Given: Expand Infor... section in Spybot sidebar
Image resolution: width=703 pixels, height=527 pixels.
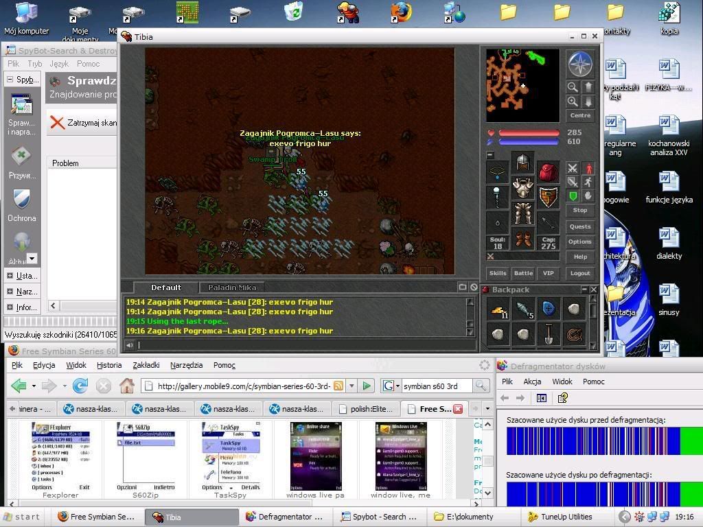Looking at the screenshot, I should click(10, 307).
